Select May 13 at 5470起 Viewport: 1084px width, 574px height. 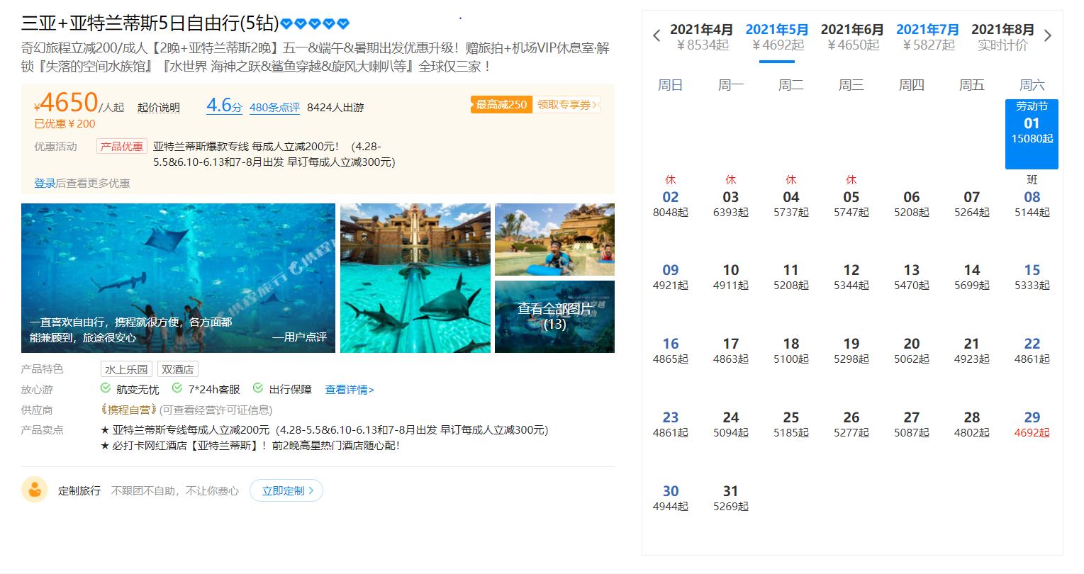click(x=912, y=277)
